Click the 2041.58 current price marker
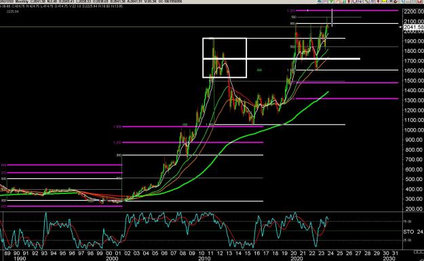 (x=413, y=27)
